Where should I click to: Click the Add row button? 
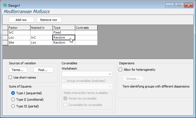pyautogui.click(x=21, y=20)
